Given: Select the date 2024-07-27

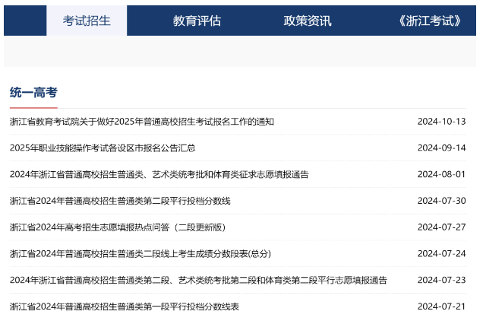Looking at the screenshot, I should coord(441,227).
